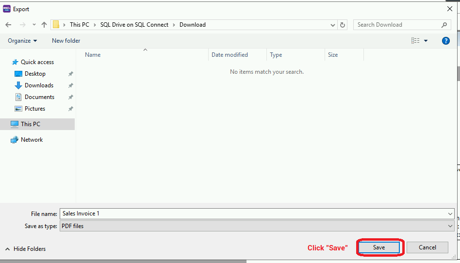The image size is (460, 263).
Task: Click the Back navigation arrow
Action: click(x=8, y=25)
